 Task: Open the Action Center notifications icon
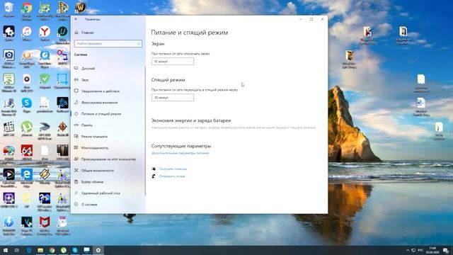[x=446, y=250]
